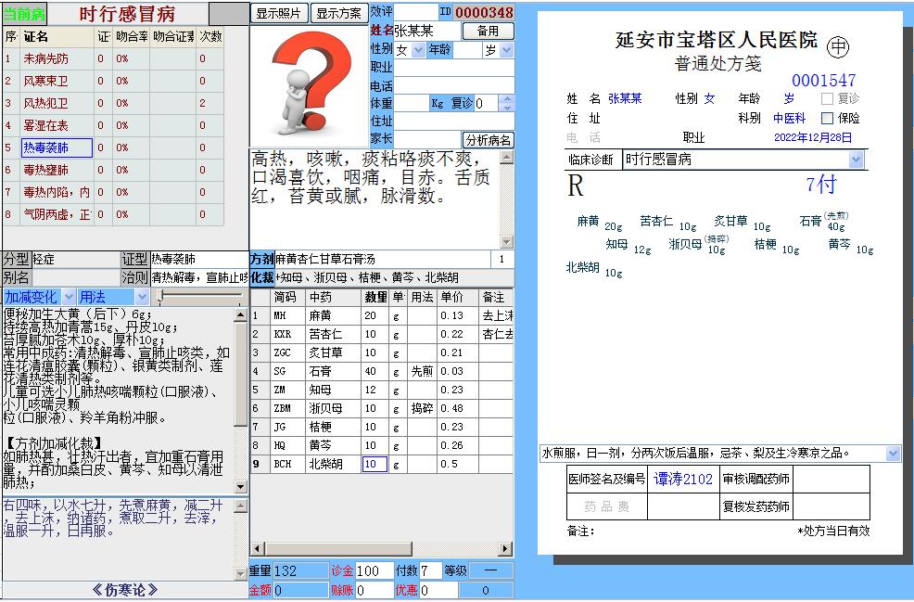Screen dimensions: 914x602
Task: Open the 《伤寒论》 reference link
Action: [x=123, y=588]
